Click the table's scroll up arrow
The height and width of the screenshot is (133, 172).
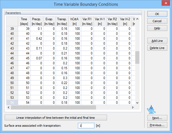pos(137,19)
